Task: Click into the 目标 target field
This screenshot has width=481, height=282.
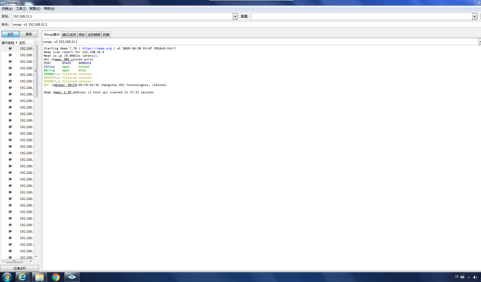Action: tap(122, 16)
